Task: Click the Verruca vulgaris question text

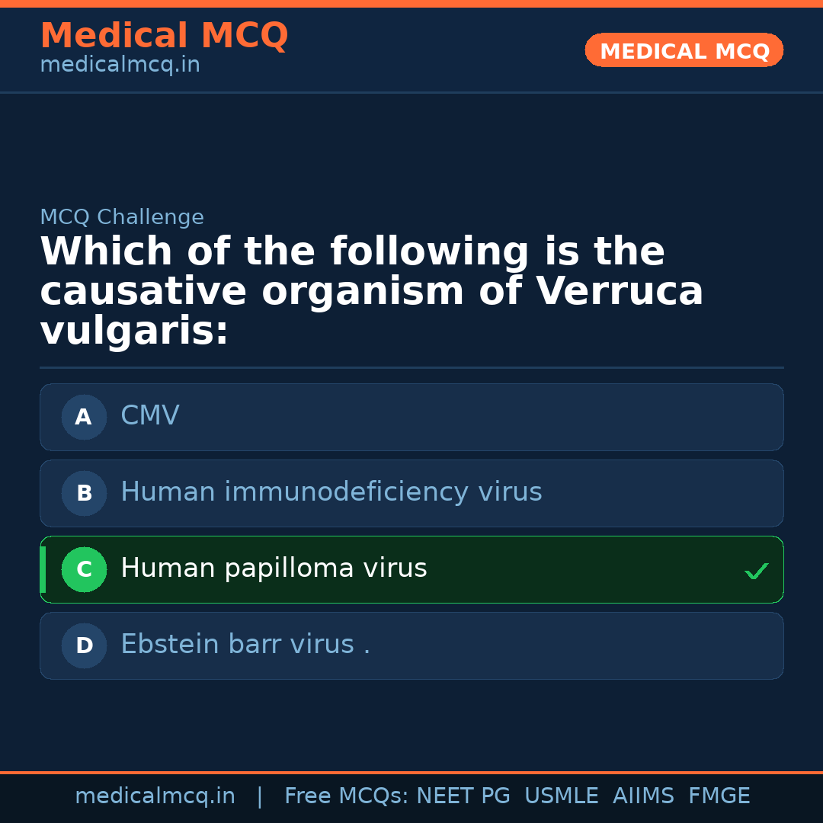Action: pyautogui.click(x=371, y=292)
